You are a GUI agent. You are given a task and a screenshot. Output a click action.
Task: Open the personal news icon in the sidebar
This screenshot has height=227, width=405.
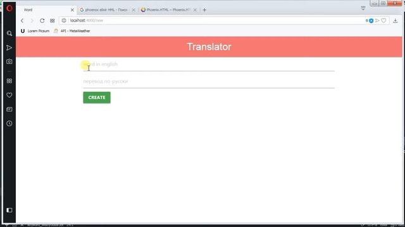9,109
